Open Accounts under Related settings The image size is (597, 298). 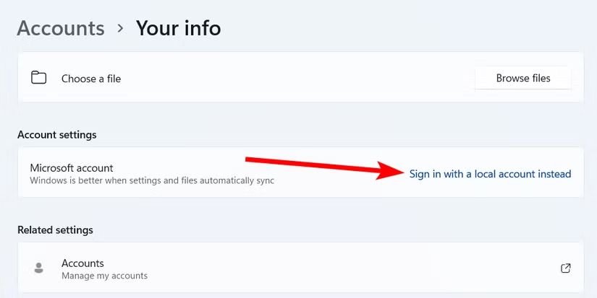click(x=82, y=263)
